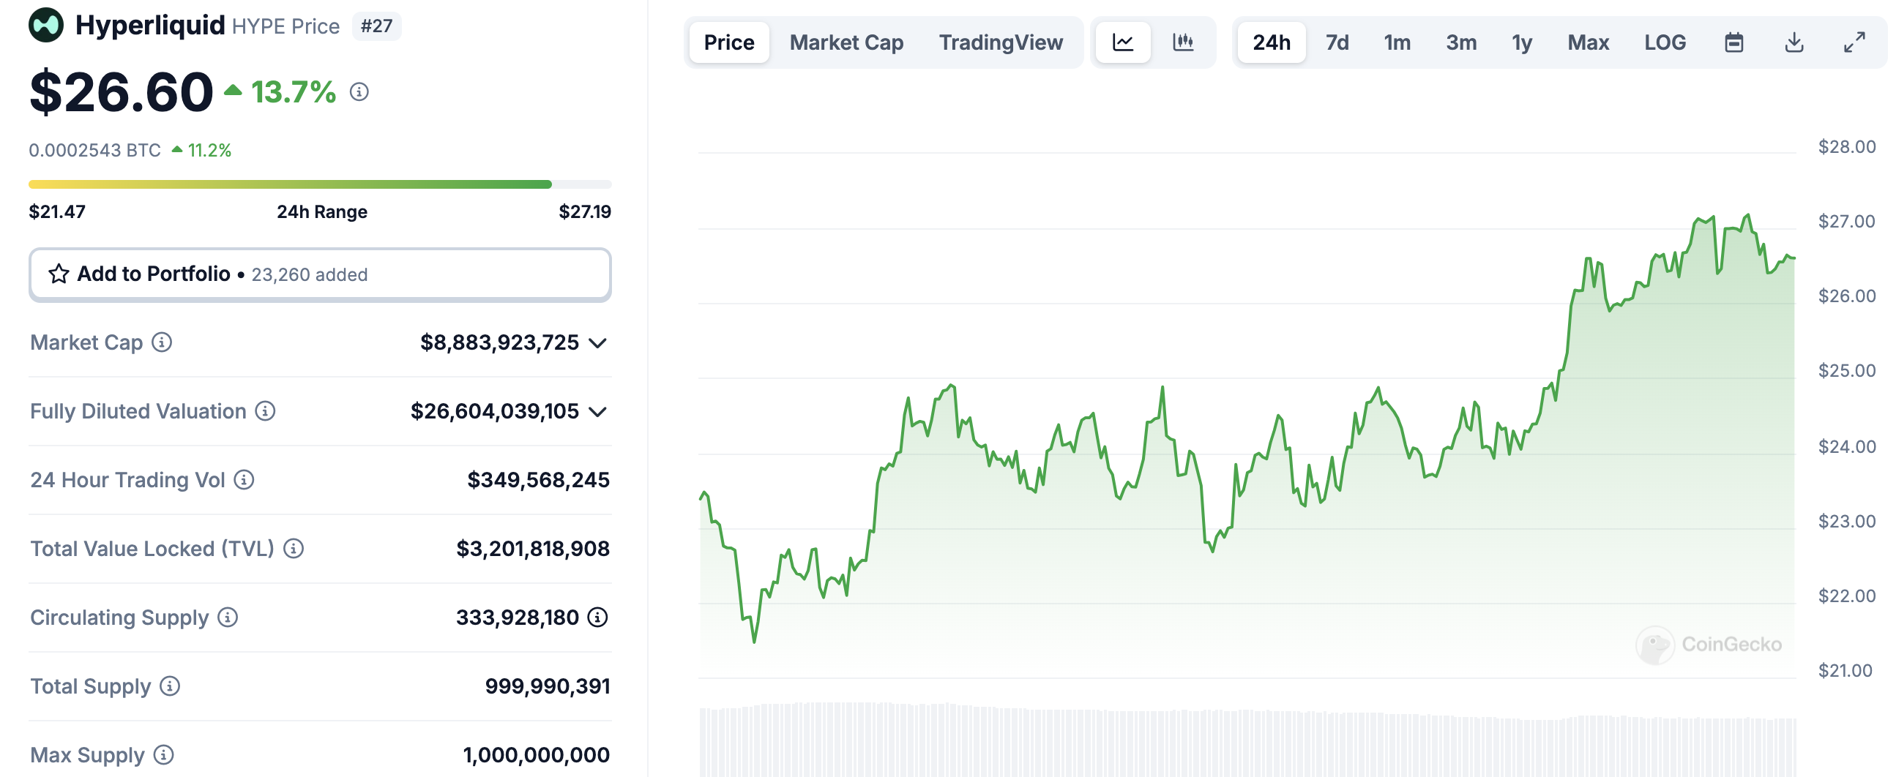The image size is (1896, 777).
Task: Expand chart to fullscreen
Action: click(x=1854, y=42)
